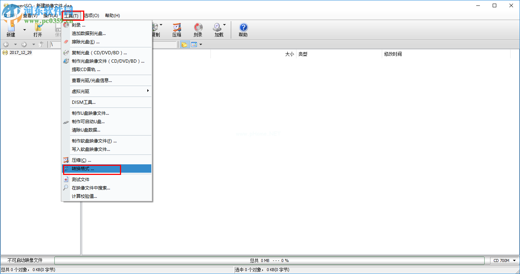Click the 帮助 (Help) toolbar icon
Screen dimensions: 520x274
243,30
